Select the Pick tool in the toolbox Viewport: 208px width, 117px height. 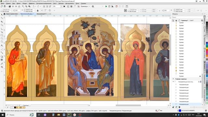pyautogui.click(x=2, y=14)
